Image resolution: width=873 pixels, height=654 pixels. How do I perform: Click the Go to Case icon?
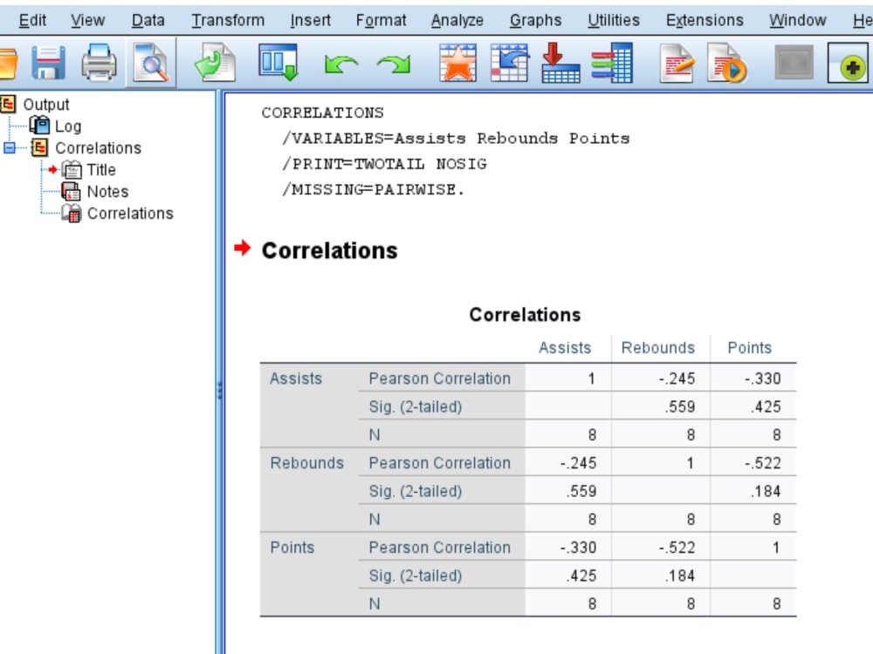(509, 63)
